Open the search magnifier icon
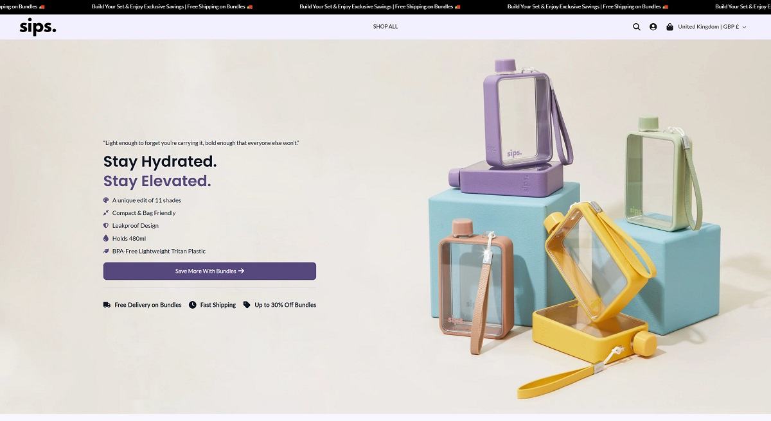Image resolution: width=771 pixels, height=421 pixels. tap(637, 27)
